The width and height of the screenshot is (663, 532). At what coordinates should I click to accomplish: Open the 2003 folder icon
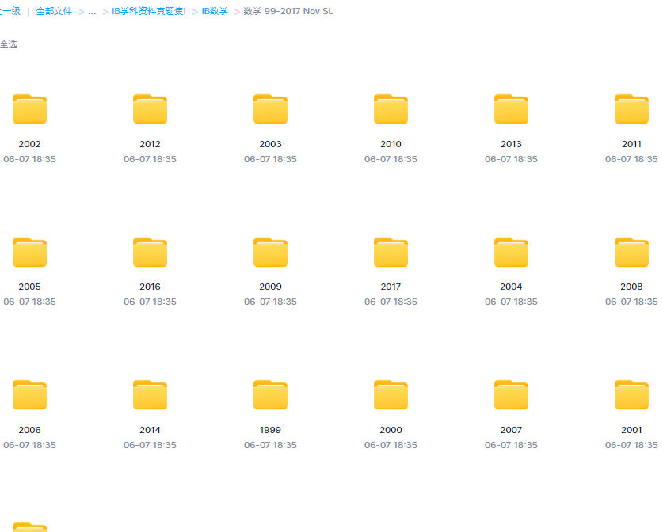coord(271,109)
